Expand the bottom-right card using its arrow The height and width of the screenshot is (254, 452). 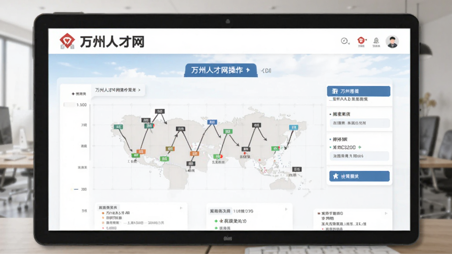[x=386, y=213]
